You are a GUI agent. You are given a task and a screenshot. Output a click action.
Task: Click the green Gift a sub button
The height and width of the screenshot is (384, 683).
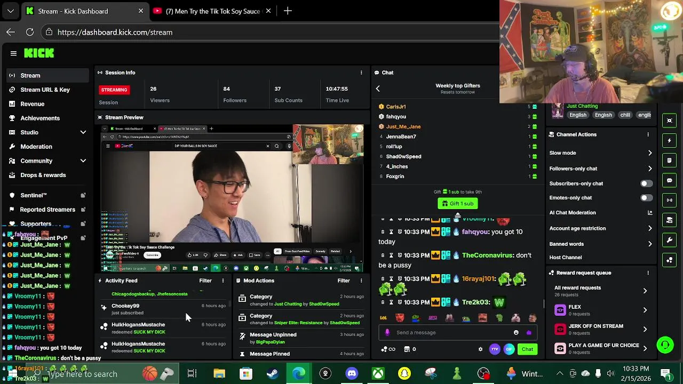tap(458, 204)
